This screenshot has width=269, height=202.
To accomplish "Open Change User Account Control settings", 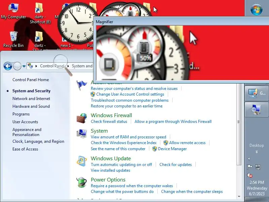I will [130, 94].
